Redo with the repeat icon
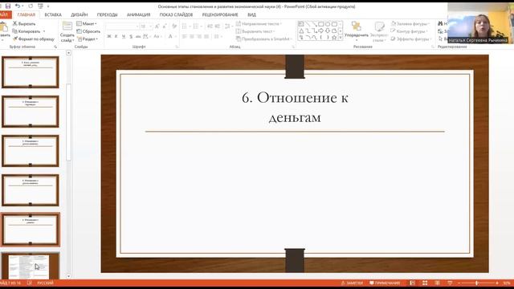The height and width of the screenshot is (289, 514). [31, 6]
